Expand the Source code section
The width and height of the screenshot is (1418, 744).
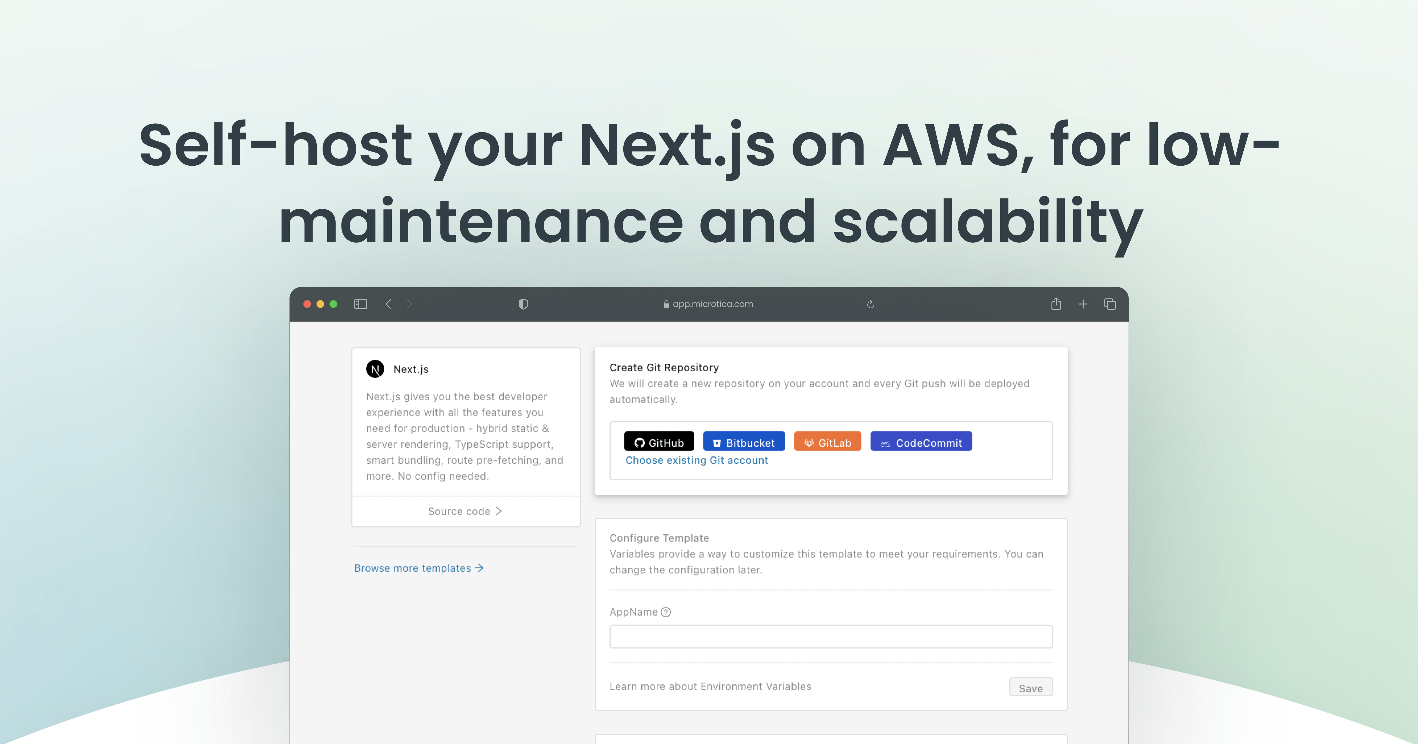tap(465, 511)
